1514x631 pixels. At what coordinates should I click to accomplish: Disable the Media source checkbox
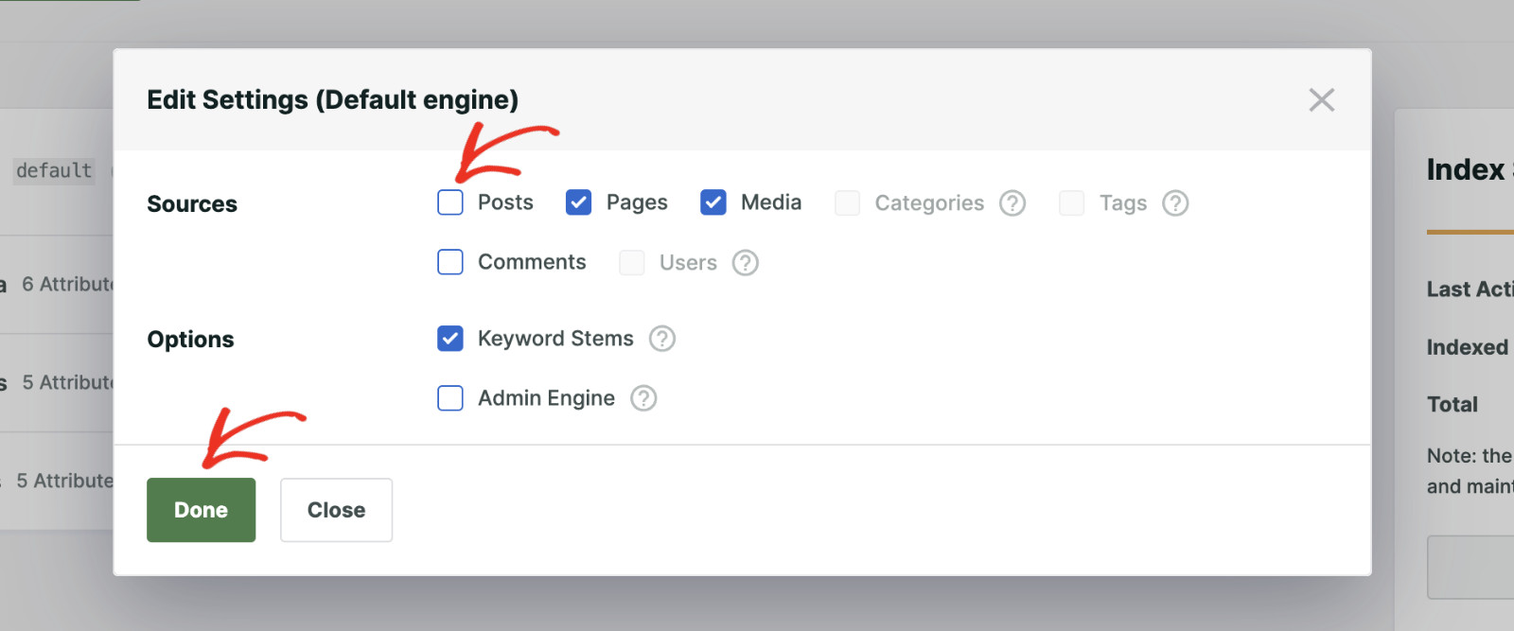713,202
